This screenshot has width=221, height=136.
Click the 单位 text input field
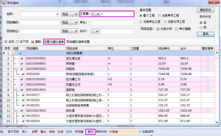pyautogui.click(x=112, y=23)
